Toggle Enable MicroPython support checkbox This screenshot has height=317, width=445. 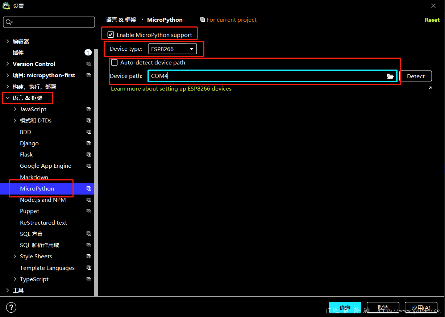111,35
